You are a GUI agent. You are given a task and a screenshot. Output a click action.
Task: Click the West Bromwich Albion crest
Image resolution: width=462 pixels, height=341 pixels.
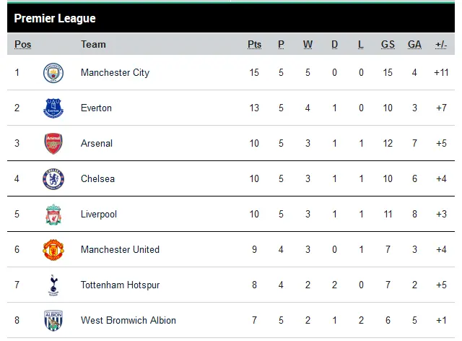tap(53, 320)
